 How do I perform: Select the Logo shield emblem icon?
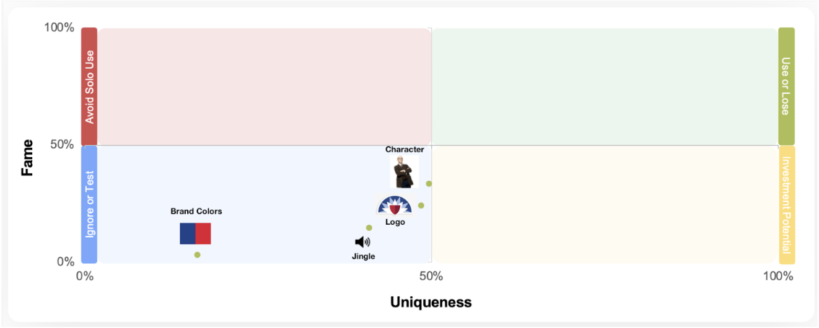pos(395,205)
